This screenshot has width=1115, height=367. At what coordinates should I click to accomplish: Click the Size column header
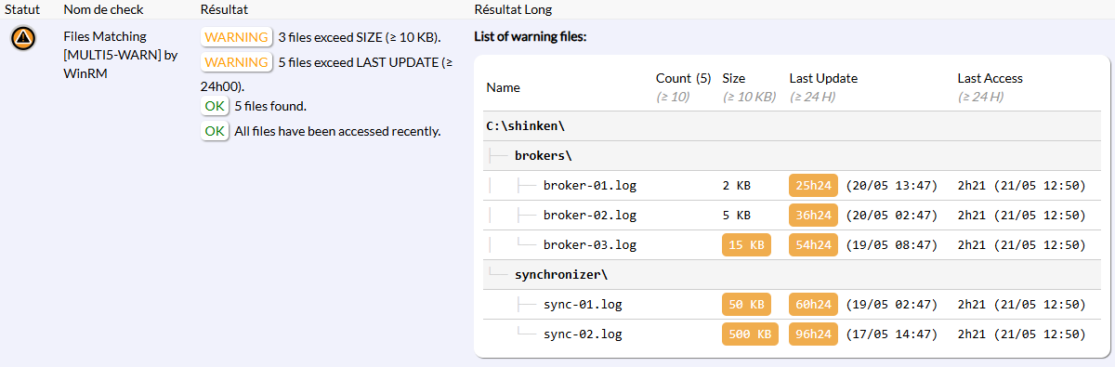pos(734,79)
